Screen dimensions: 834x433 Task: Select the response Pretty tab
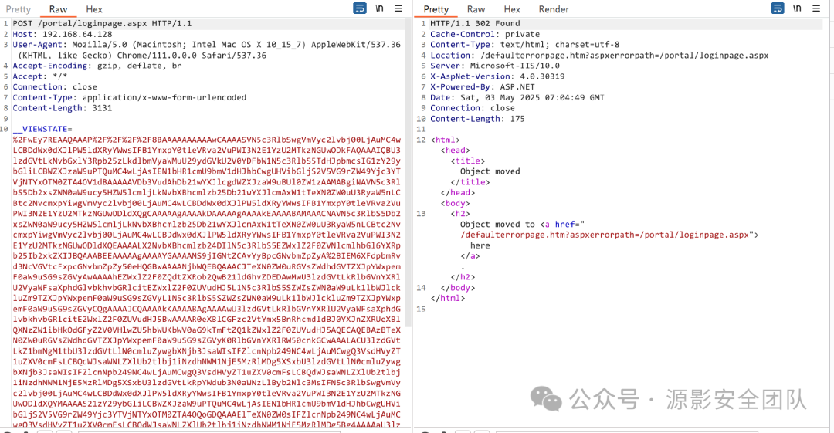pyautogui.click(x=436, y=9)
